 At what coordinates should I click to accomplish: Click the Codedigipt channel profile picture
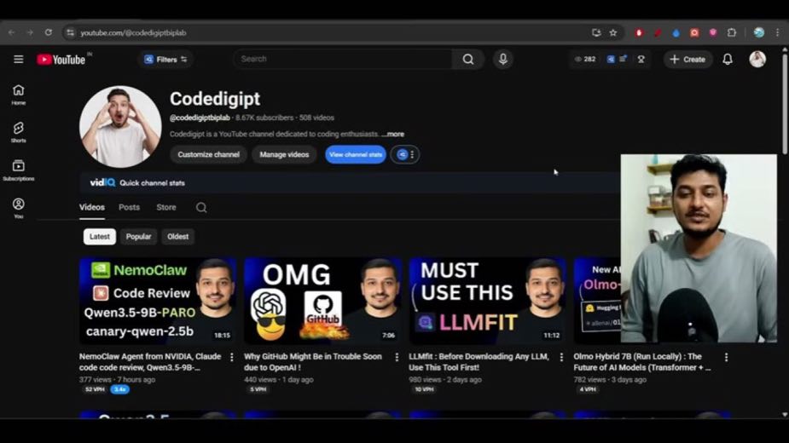coord(120,127)
